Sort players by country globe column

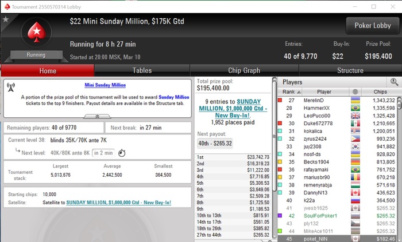355,92
